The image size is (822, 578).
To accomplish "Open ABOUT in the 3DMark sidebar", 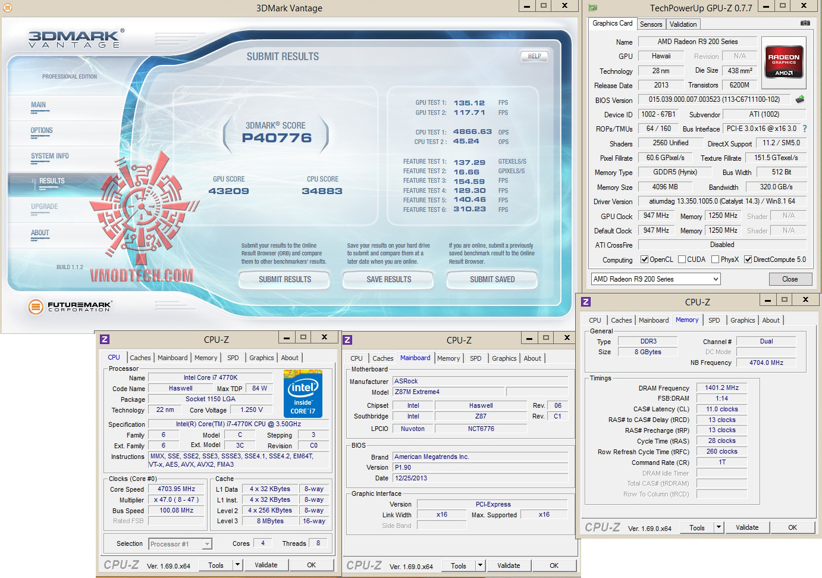I will click(40, 233).
